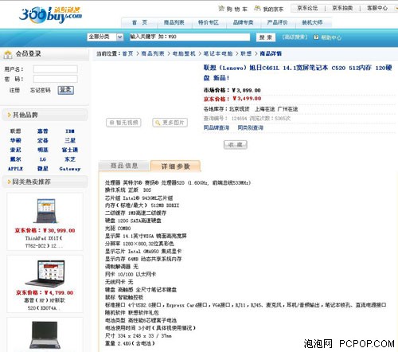The width and height of the screenshot is (398, 352).
Task: Select brand 惠普 in sidebar
Action: [43, 131]
